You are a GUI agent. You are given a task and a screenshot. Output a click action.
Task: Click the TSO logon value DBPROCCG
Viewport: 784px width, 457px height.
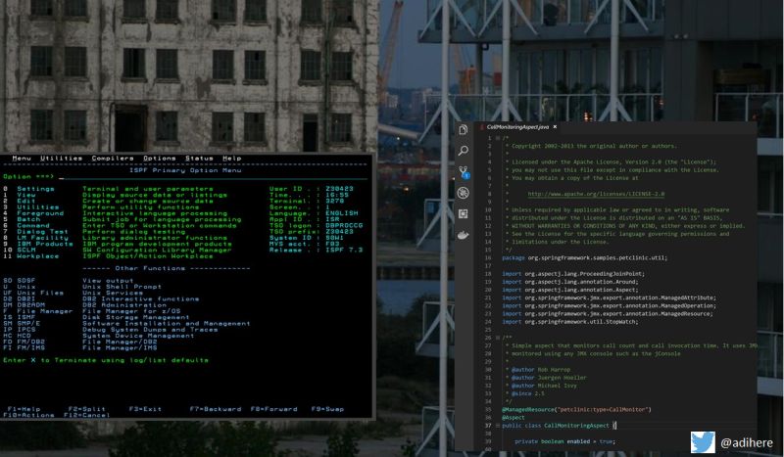click(x=344, y=225)
